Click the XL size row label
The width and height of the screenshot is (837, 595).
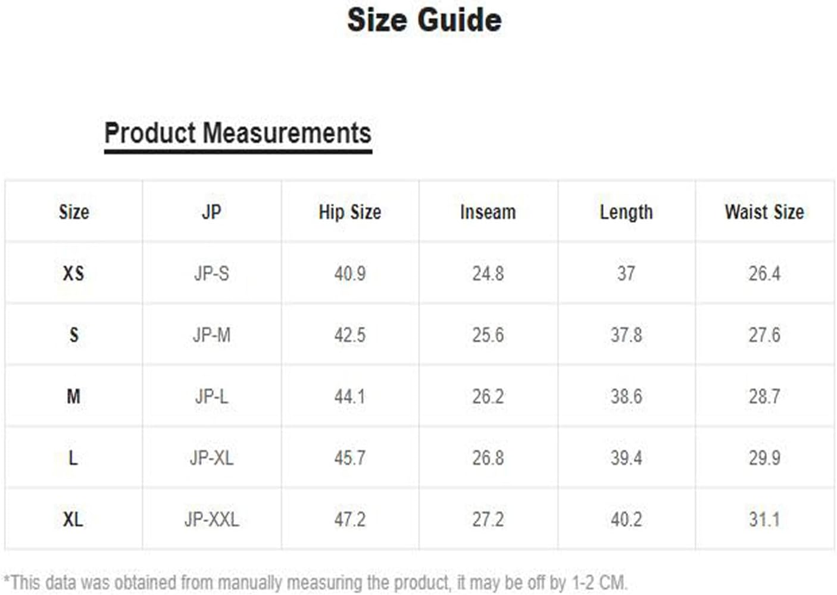click(x=73, y=519)
